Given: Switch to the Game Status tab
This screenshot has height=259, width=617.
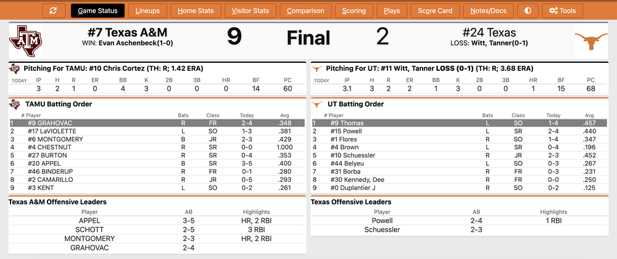Looking at the screenshot, I should [97, 10].
